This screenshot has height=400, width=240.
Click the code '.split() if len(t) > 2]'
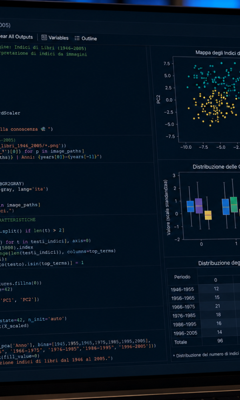[32, 230]
